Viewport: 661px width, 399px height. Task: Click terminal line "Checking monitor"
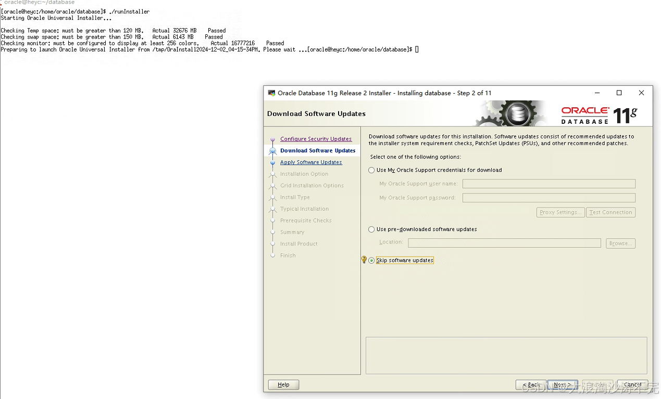pos(142,43)
